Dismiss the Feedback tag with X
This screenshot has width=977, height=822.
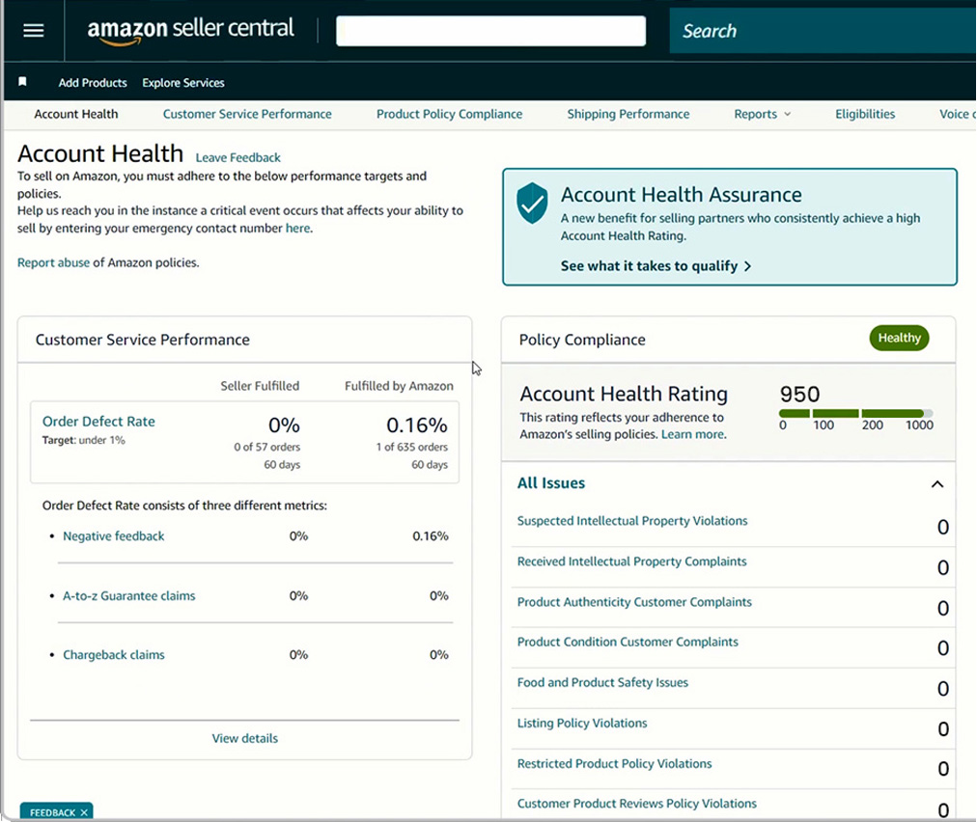pos(84,812)
